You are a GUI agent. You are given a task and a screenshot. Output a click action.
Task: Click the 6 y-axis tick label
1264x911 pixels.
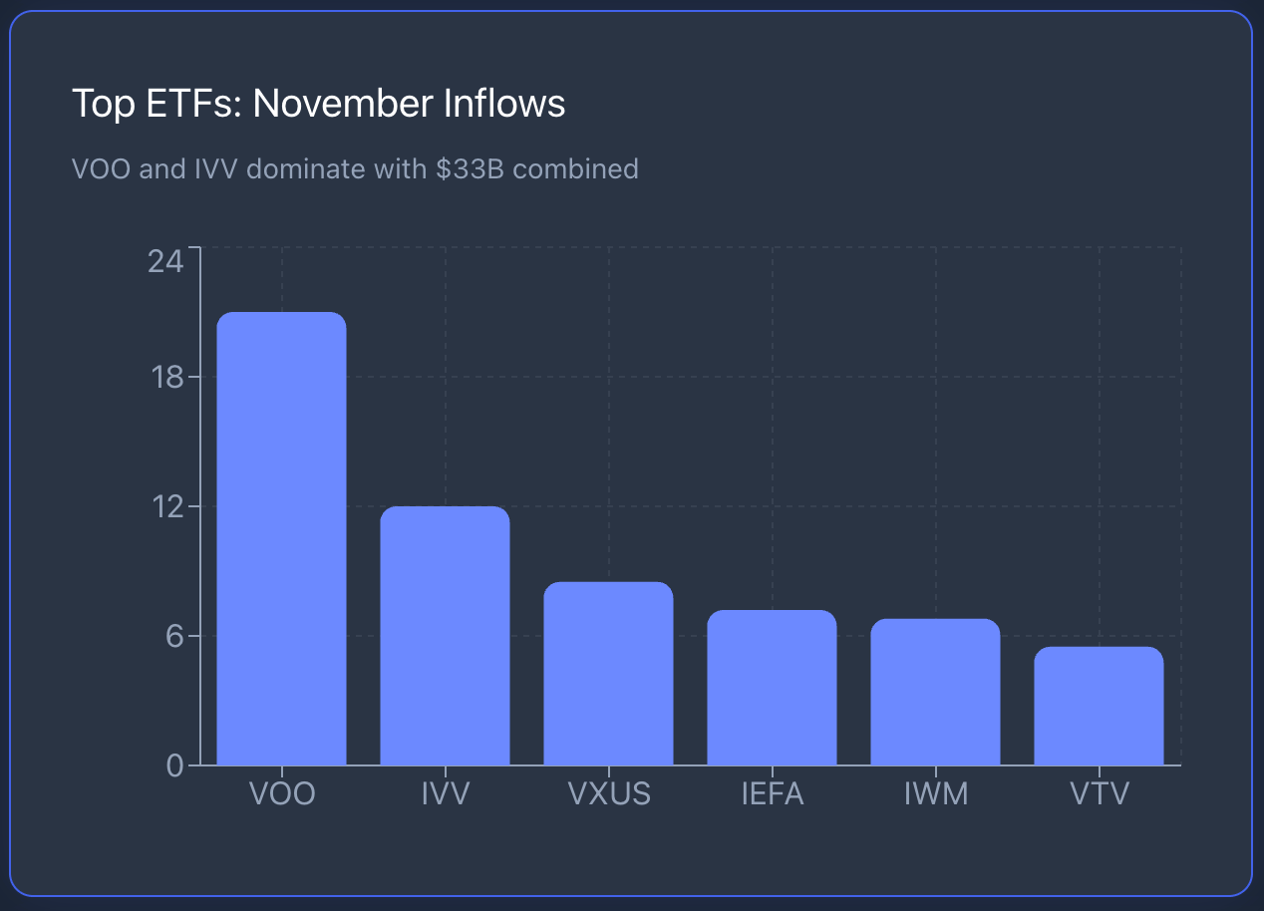click(x=175, y=636)
